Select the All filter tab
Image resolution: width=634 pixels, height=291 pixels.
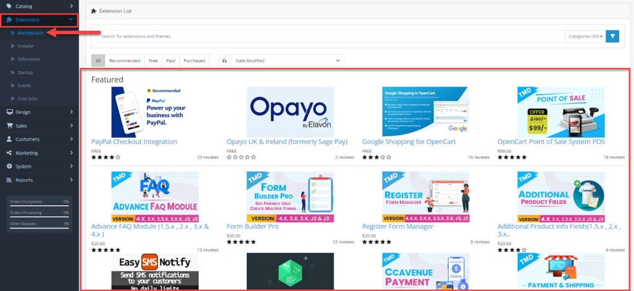click(98, 61)
